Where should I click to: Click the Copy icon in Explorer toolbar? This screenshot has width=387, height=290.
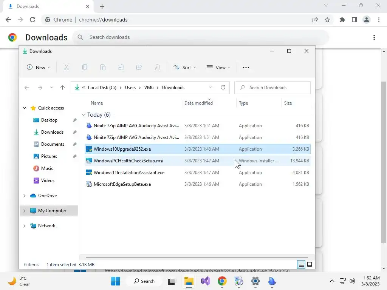click(x=85, y=67)
